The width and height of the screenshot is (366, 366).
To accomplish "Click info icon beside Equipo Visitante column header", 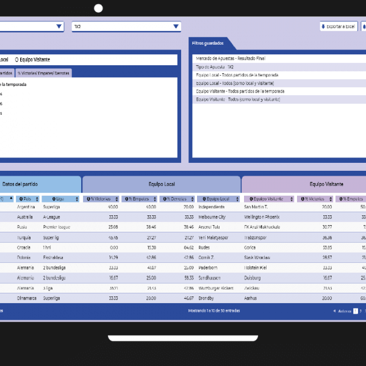I will (x=248, y=199).
